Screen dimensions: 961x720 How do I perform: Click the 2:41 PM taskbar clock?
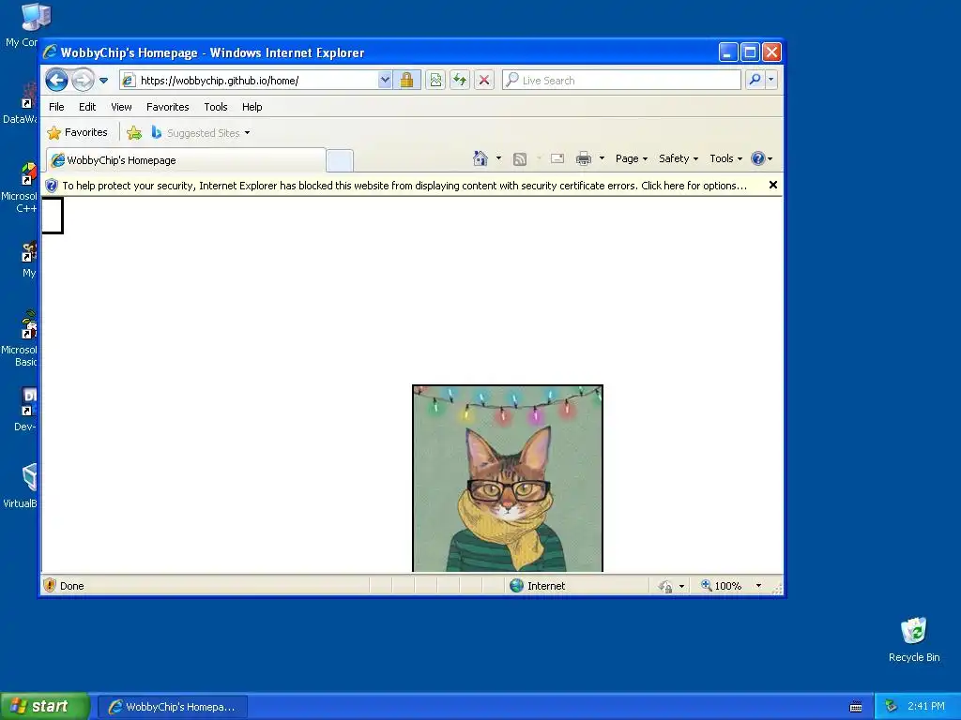(926, 706)
